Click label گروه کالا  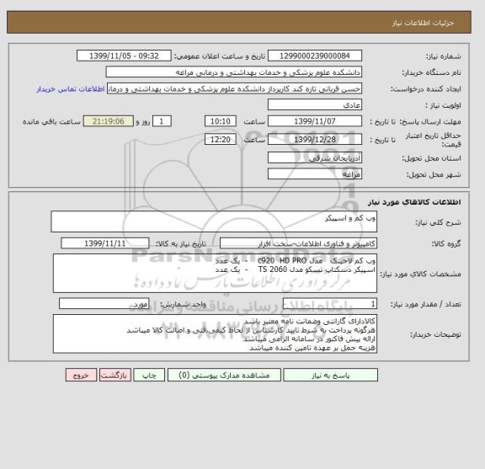click(x=446, y=244)
